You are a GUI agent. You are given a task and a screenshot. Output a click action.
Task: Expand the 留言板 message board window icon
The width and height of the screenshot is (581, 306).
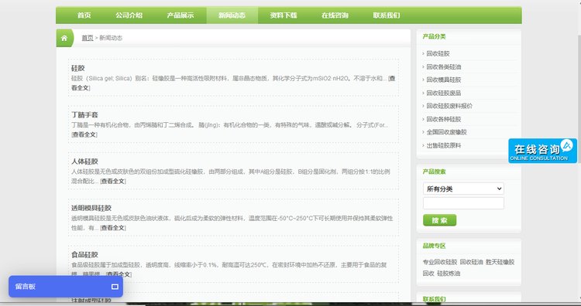[x=115, y=287]
